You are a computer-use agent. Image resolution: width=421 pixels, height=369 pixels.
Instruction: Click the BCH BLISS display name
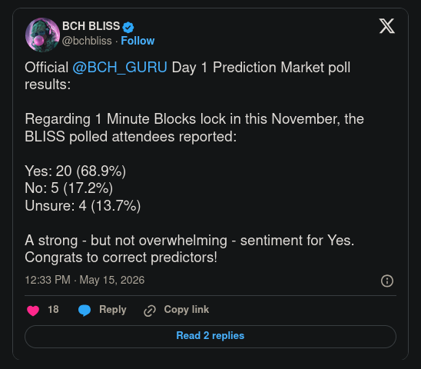91,26
